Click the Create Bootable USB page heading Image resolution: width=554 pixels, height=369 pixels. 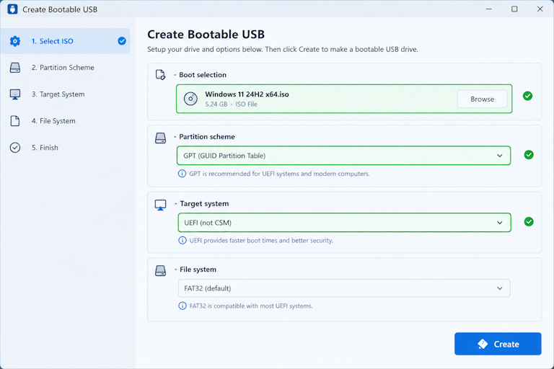(206, 35)
